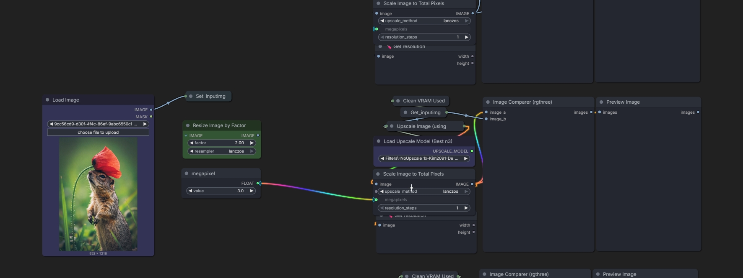The height and width of the screenshot is (278, 743).
Task: Toggle collapse dot on Load Upscale Model node
Action: pos(379,141)
